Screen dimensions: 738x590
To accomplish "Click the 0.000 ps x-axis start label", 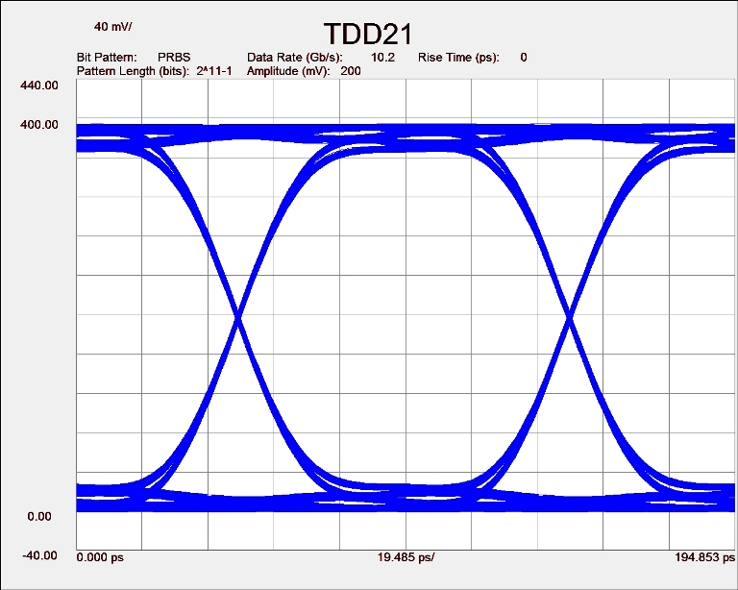I will [x=100, y=557].
